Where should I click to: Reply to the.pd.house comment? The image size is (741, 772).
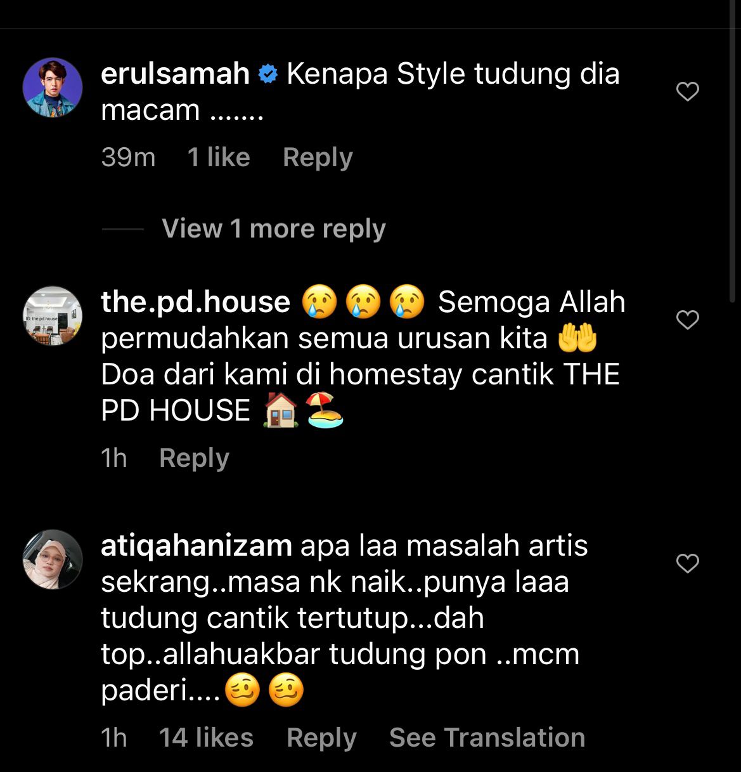(194, 458)
